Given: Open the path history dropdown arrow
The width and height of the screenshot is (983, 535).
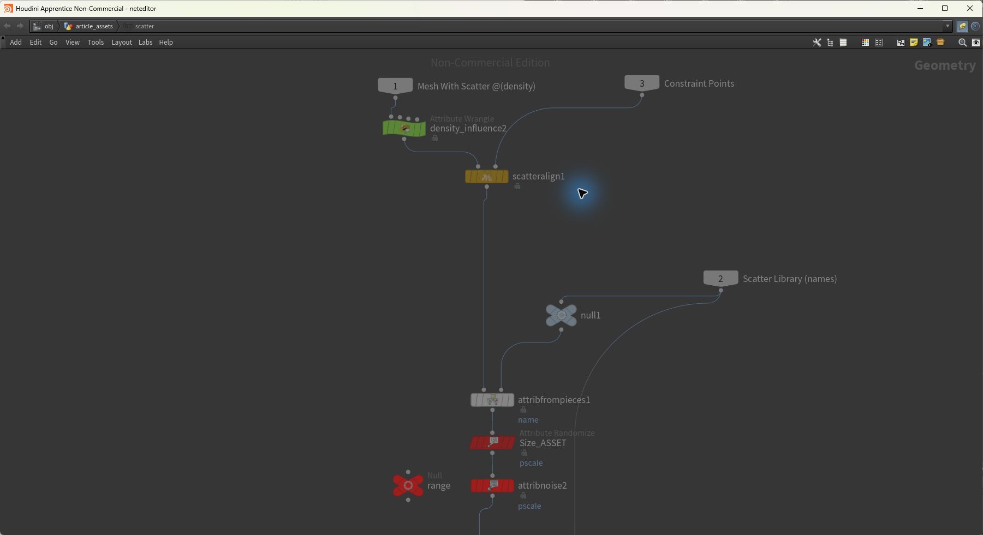Looking at the screenshot, I should (x=948, y=26).
